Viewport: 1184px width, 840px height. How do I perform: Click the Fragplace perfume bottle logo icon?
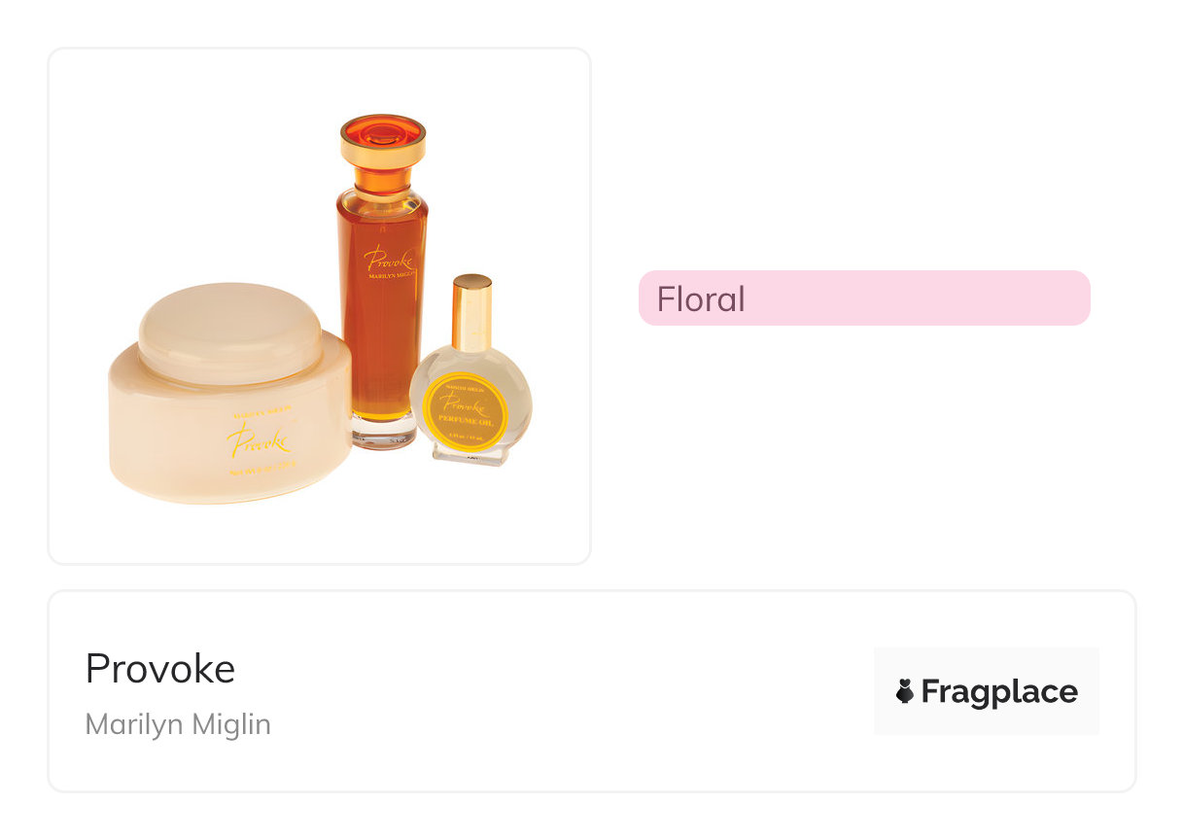coord(905,691)
